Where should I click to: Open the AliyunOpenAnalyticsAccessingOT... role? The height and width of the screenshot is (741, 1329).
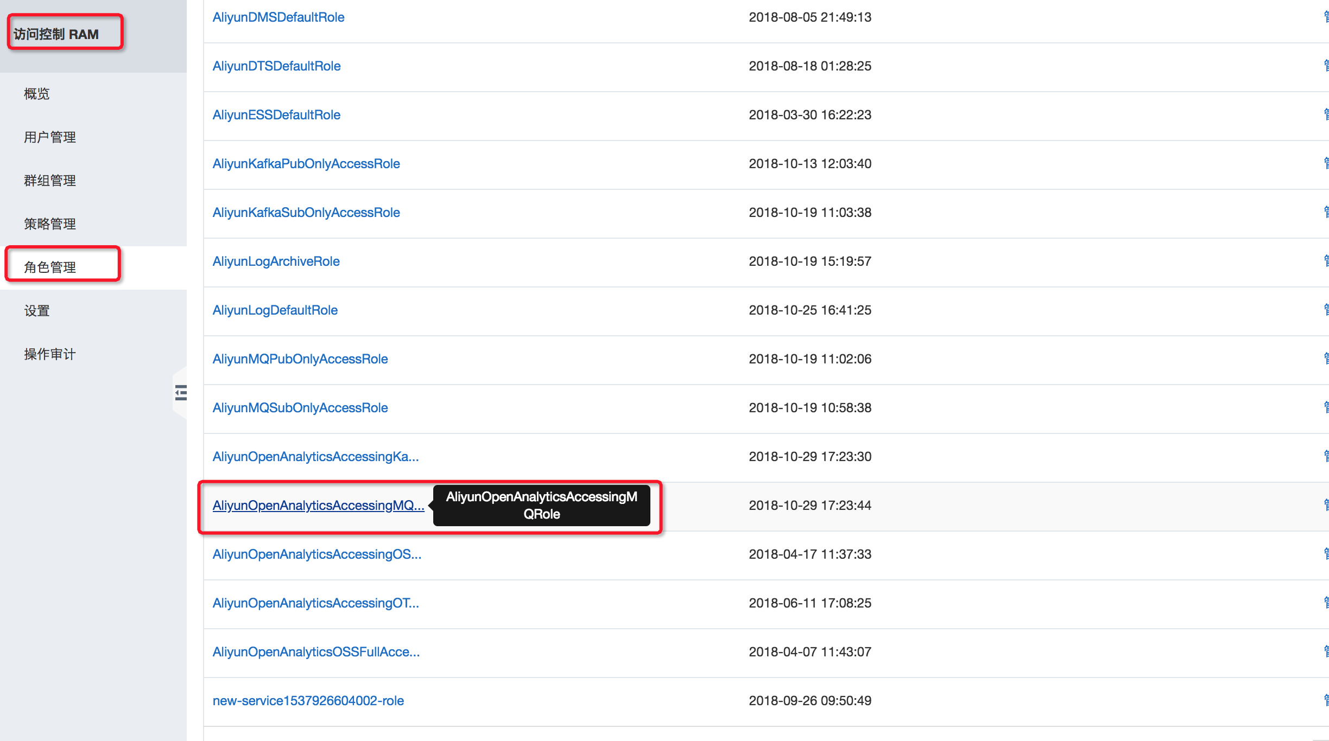pos(316,603)
